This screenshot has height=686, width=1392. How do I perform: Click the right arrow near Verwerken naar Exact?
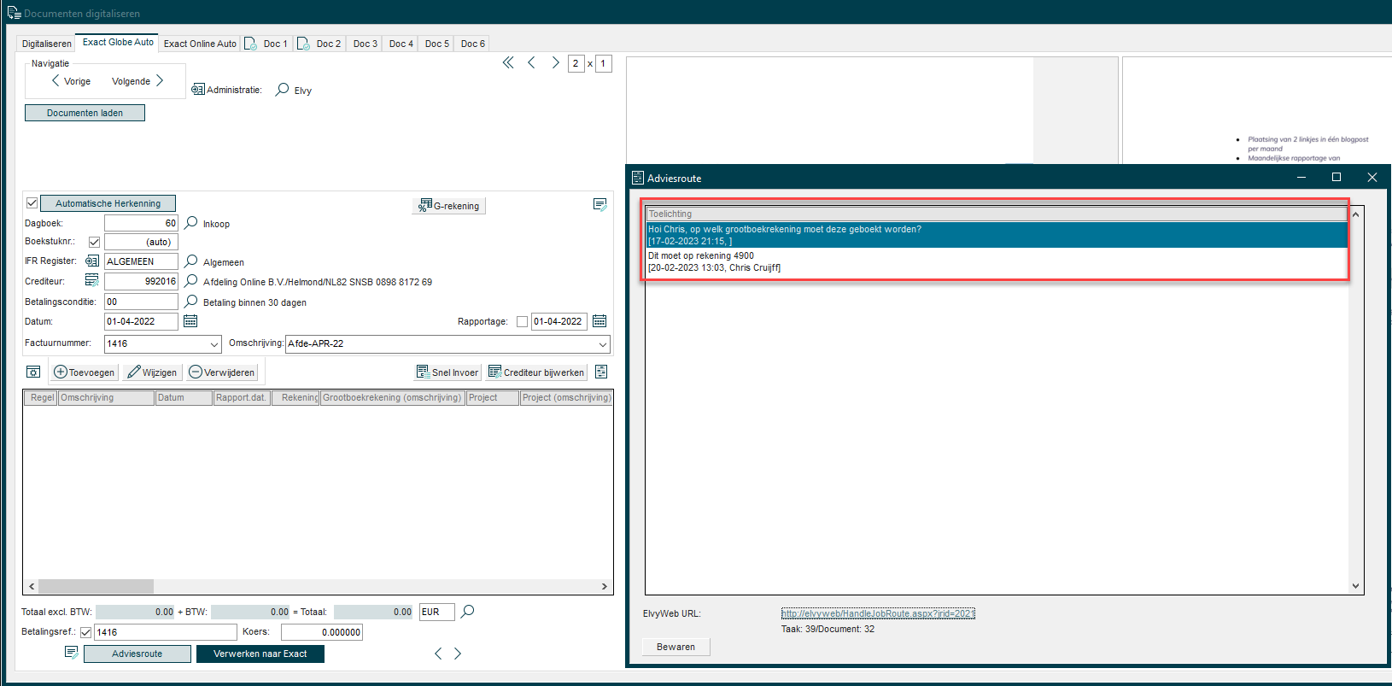tap(458, 654)
